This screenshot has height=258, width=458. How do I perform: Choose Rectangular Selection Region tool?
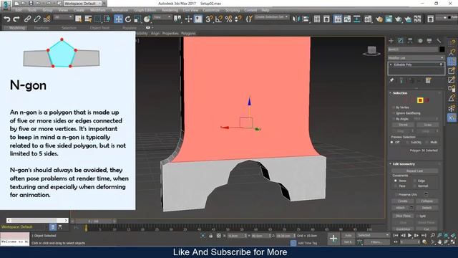coord(97,19)
